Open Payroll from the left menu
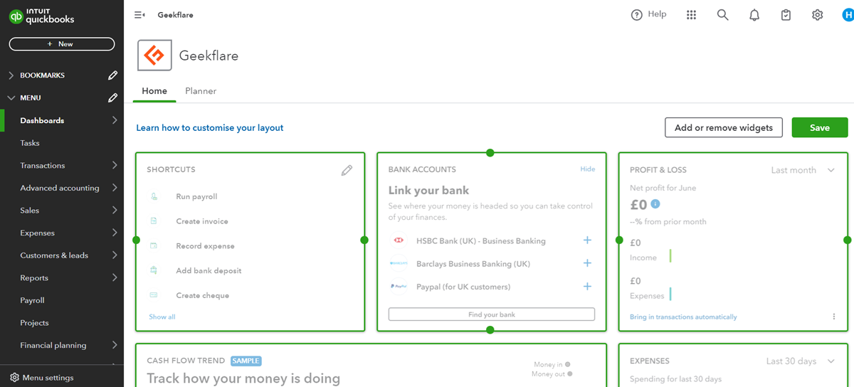Screen dimensions: 854x387 [33, 300]
